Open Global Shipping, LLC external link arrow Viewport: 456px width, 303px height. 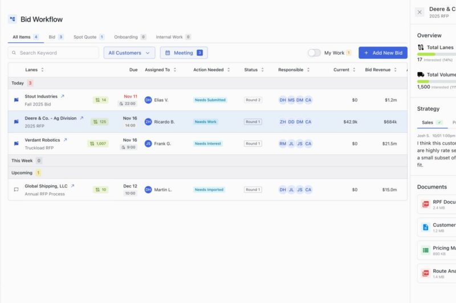73,186
